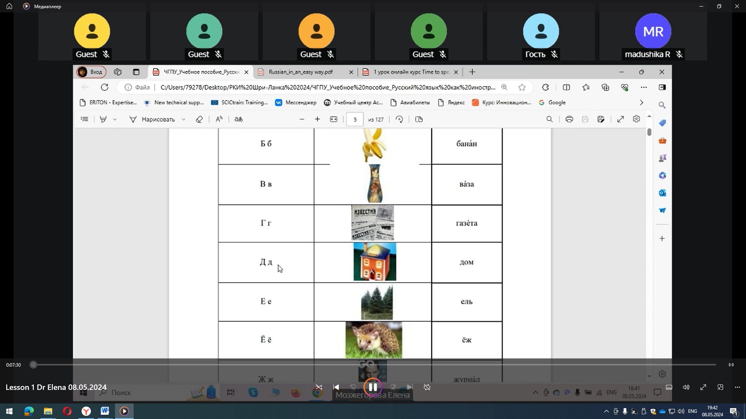Click the elapsed time 0:07:30
The width and height of the screenshot is (746, 419).
pyautogui.click(x=14, y=365)
